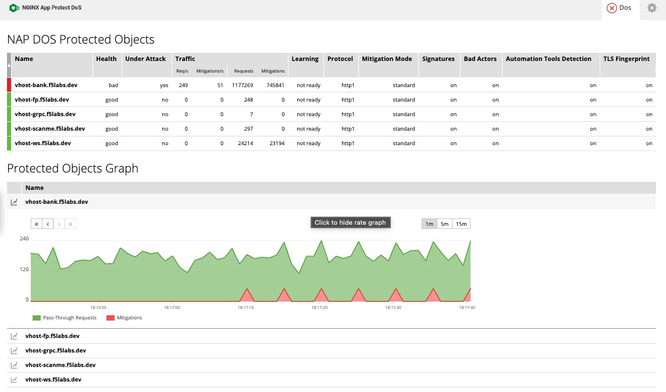Image resolution: width=666 pixels, height=392 pixels.
Task: Open the settings gear icon
Action: (x=651, y=8)
